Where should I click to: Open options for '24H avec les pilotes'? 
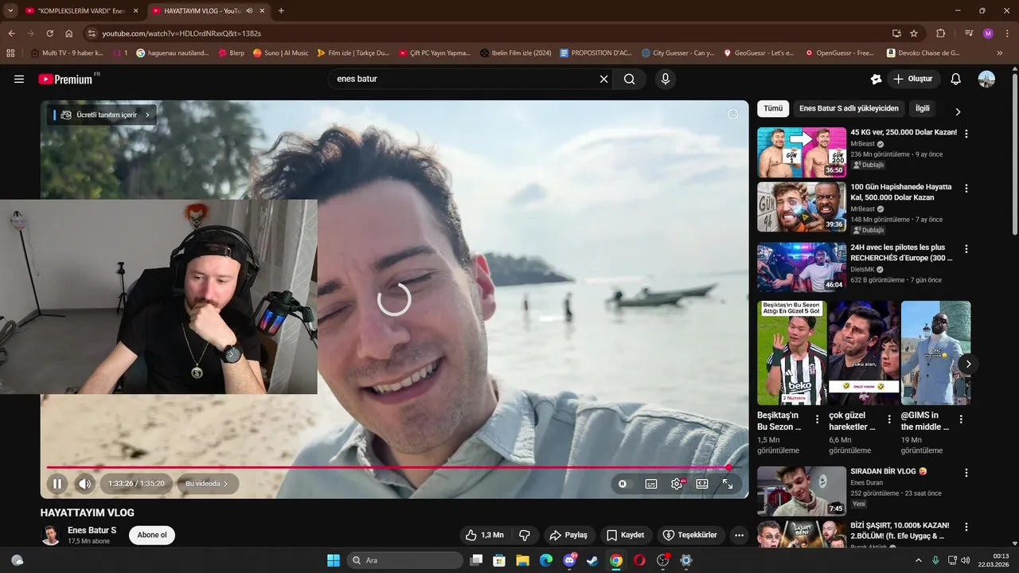click(966, 248)
